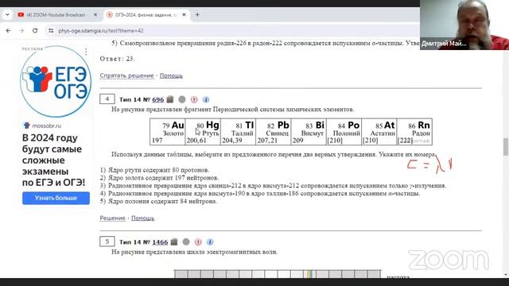
Task: Go back to the previous page
Action: click(x=9, y=31)
